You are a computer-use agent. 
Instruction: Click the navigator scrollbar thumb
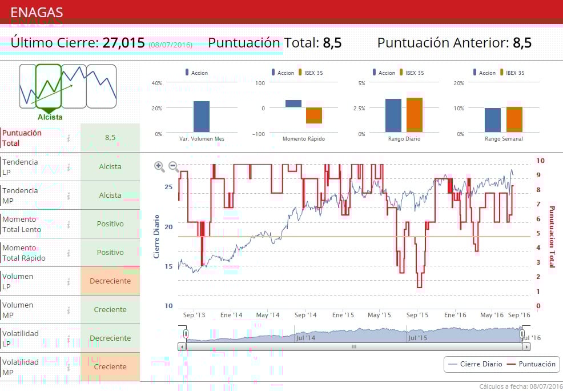(x=354, y=347)
